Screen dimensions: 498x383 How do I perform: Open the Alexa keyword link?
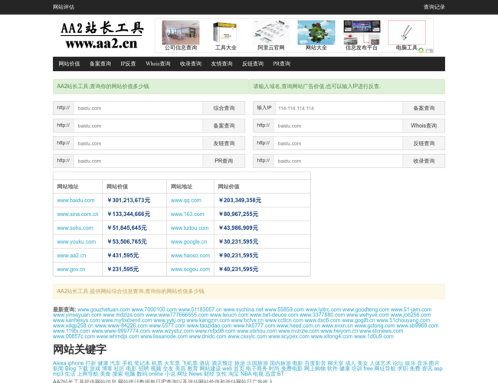[x=60, y=363]
